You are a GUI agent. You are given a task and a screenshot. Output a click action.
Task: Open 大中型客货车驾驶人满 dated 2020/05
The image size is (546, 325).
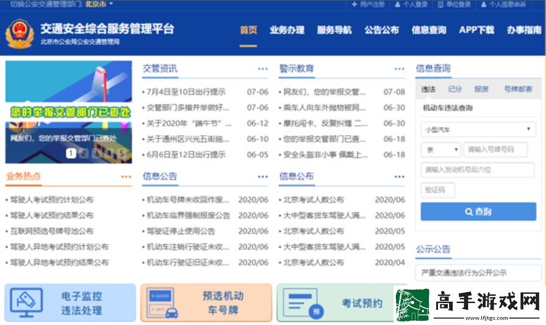pyautogui.click(x=324, y=247)
